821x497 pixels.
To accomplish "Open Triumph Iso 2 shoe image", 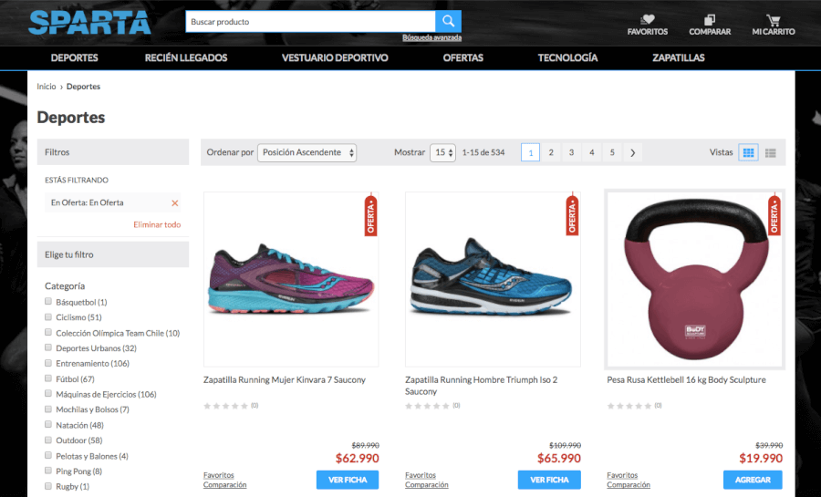I will point(493,279).
